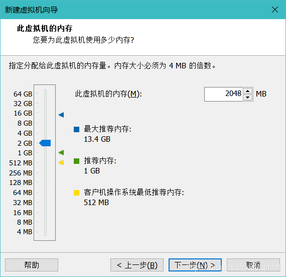Viewport: 286px width, 277px height.
Task: Click the blue 最大推荐内存 legend square
Action: [x=76, y=129]
